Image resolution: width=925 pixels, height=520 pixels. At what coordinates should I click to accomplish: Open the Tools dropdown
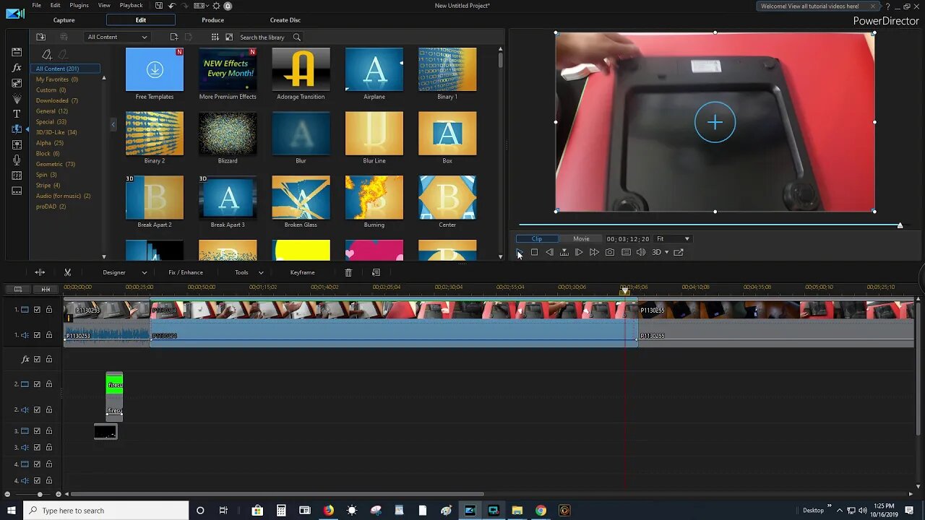(x=249, y=272)
